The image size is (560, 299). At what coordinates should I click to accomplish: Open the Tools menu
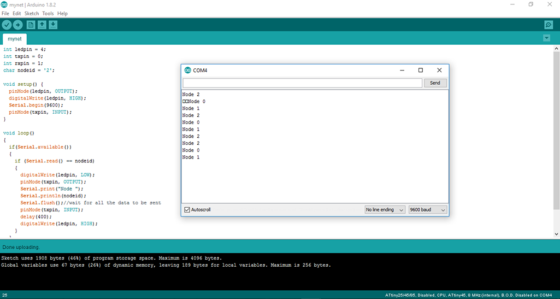(x=48, y=14)
